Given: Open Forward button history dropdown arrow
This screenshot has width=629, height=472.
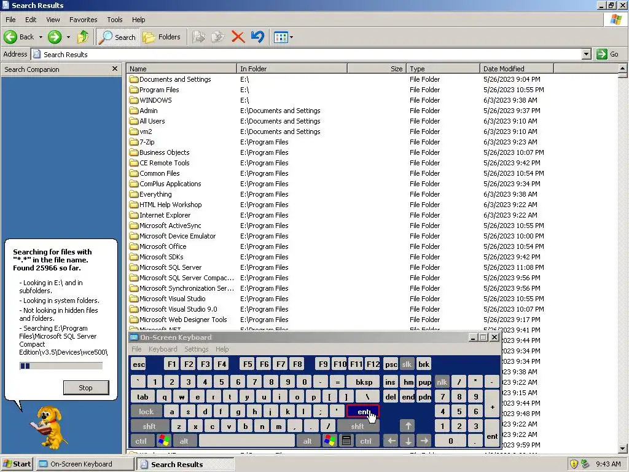Looking at the screenshot, I should tap(68, 37).
